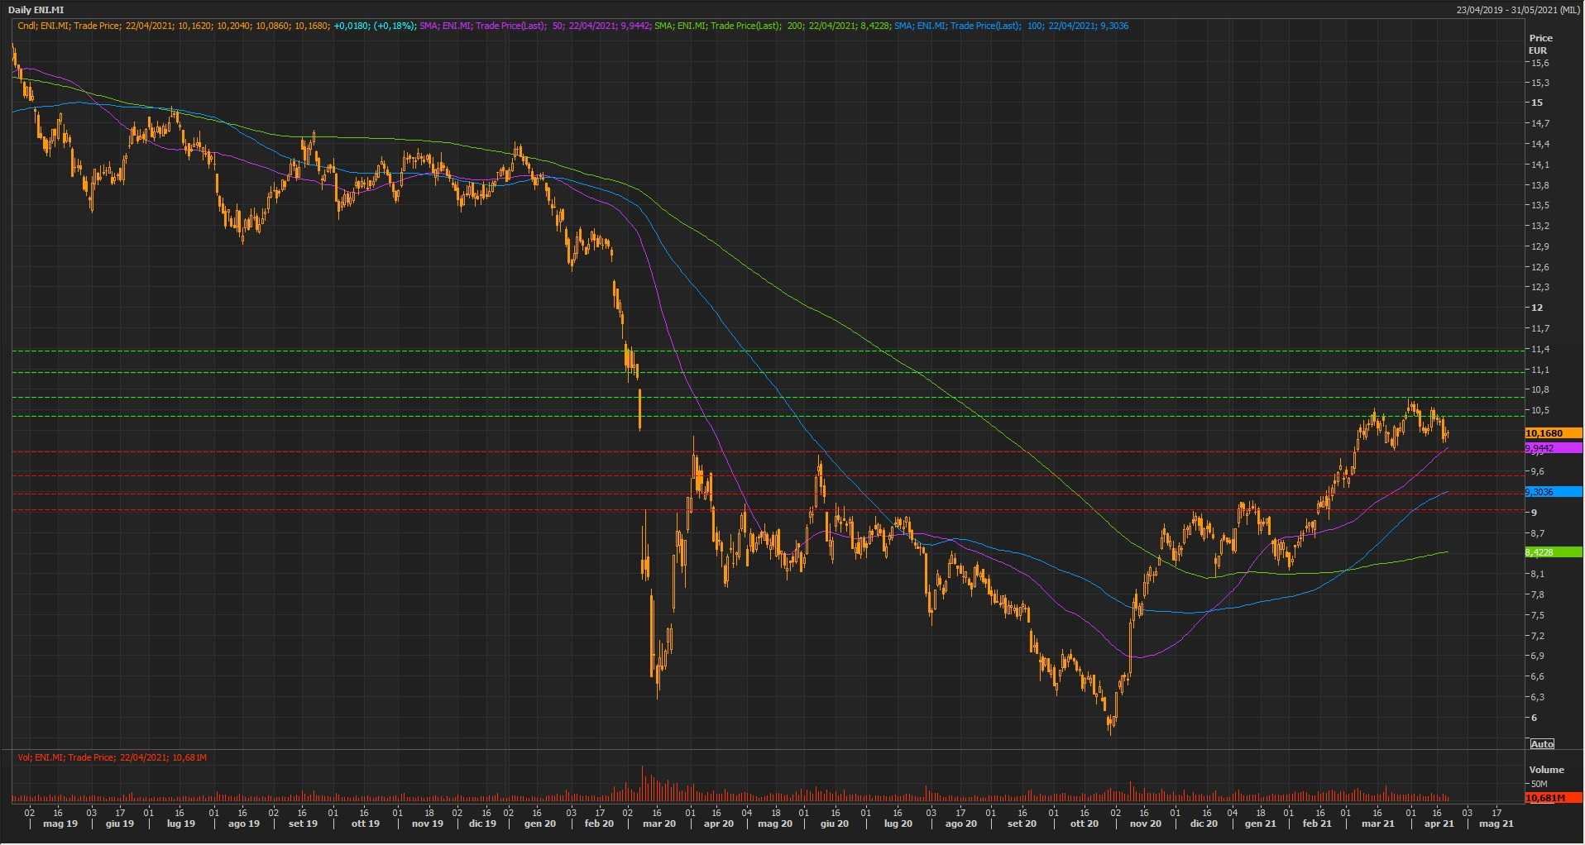
Task: Click the +0,0180 price change value
Action: [352, 26]
